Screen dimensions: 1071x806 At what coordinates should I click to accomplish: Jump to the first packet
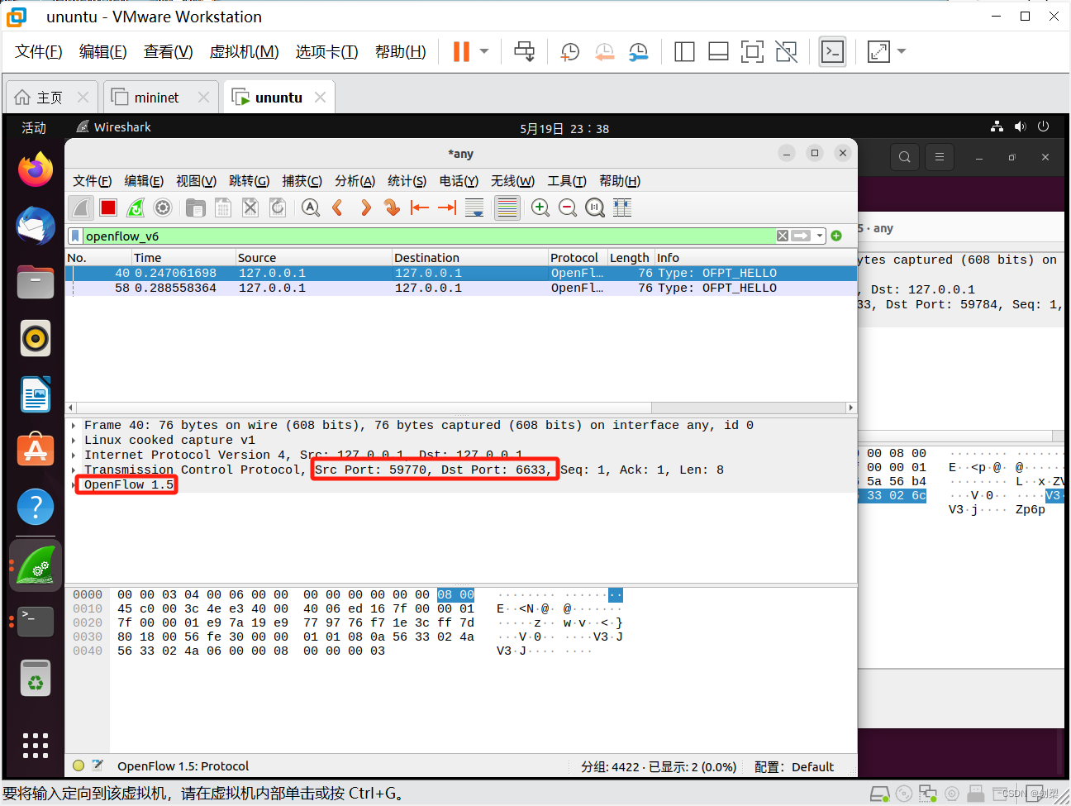[x=419, y=207]
